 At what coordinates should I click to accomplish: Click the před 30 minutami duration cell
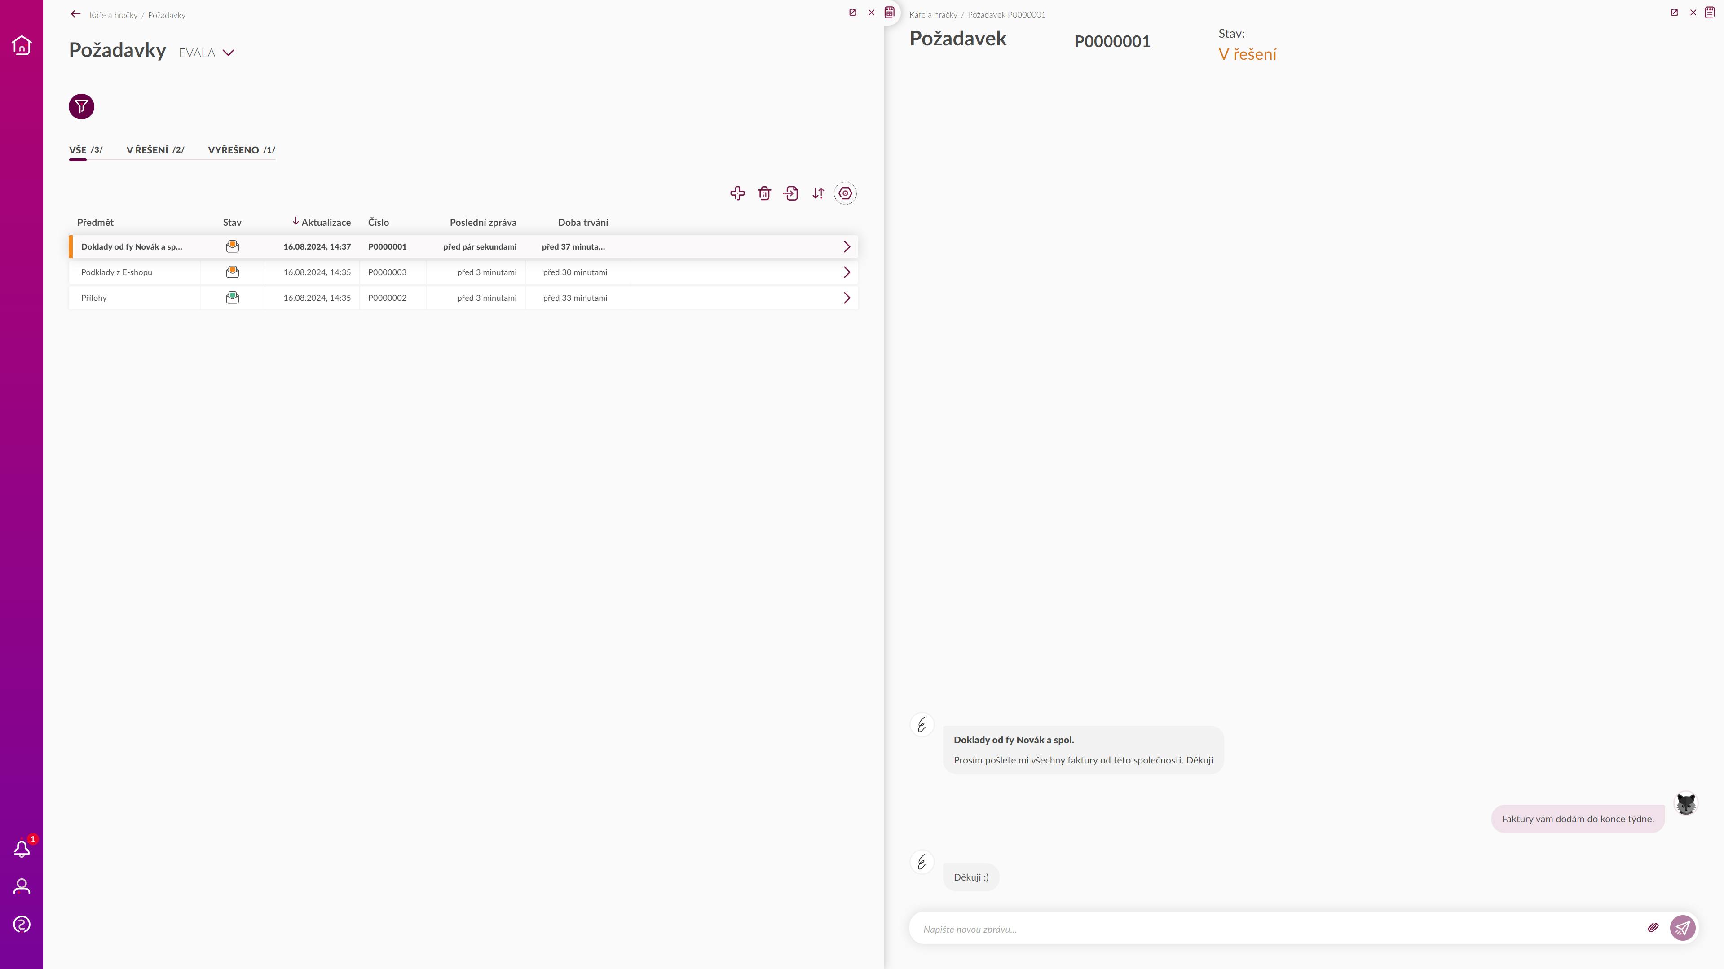coord(575,272)
